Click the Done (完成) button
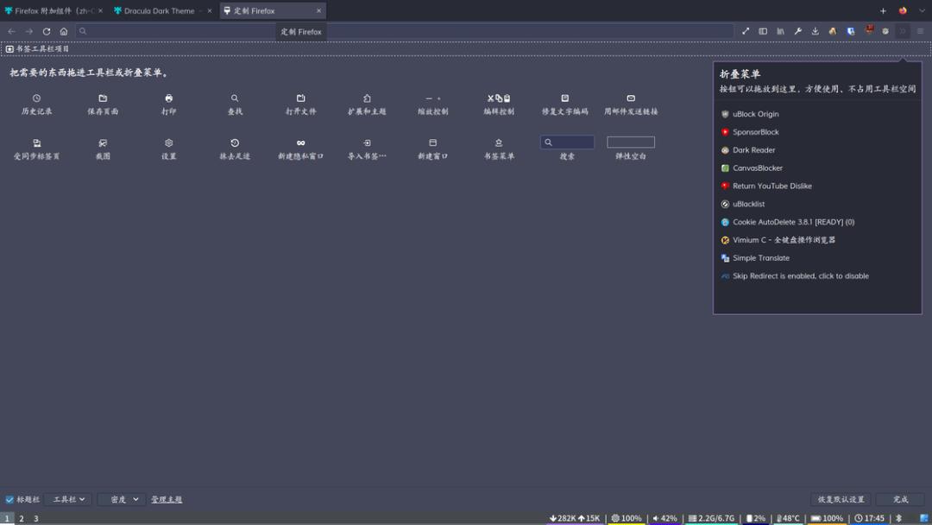The width and height of the screenshot is (932, 525). tap(900, 499)
